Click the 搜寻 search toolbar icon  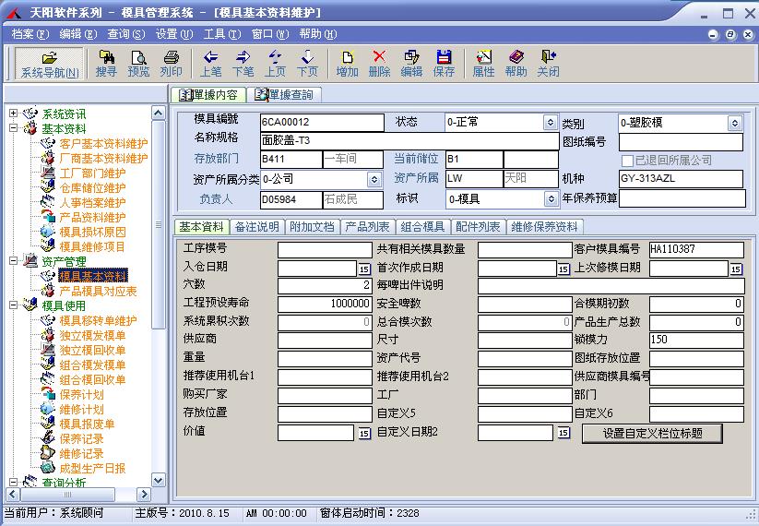pyautogui.click(x=106, y=63)
